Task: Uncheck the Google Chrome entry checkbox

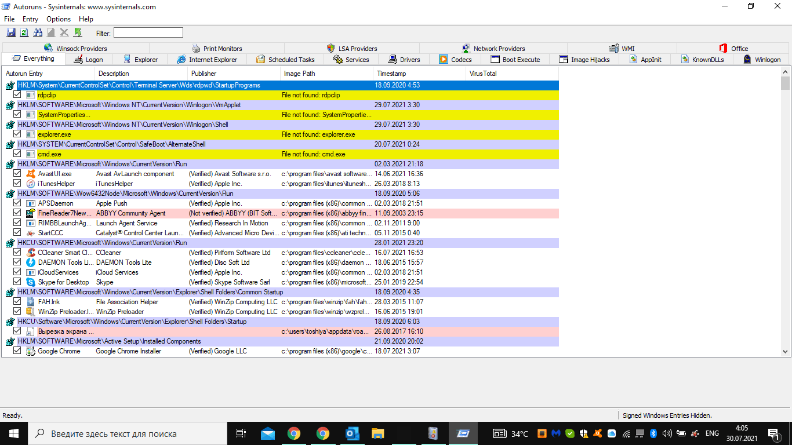Action: point(17,351)
